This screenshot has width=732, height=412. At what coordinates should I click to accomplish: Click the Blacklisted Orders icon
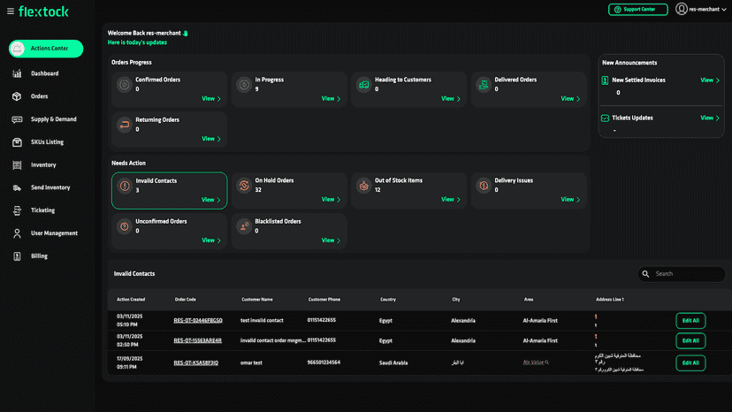(244, 226)
